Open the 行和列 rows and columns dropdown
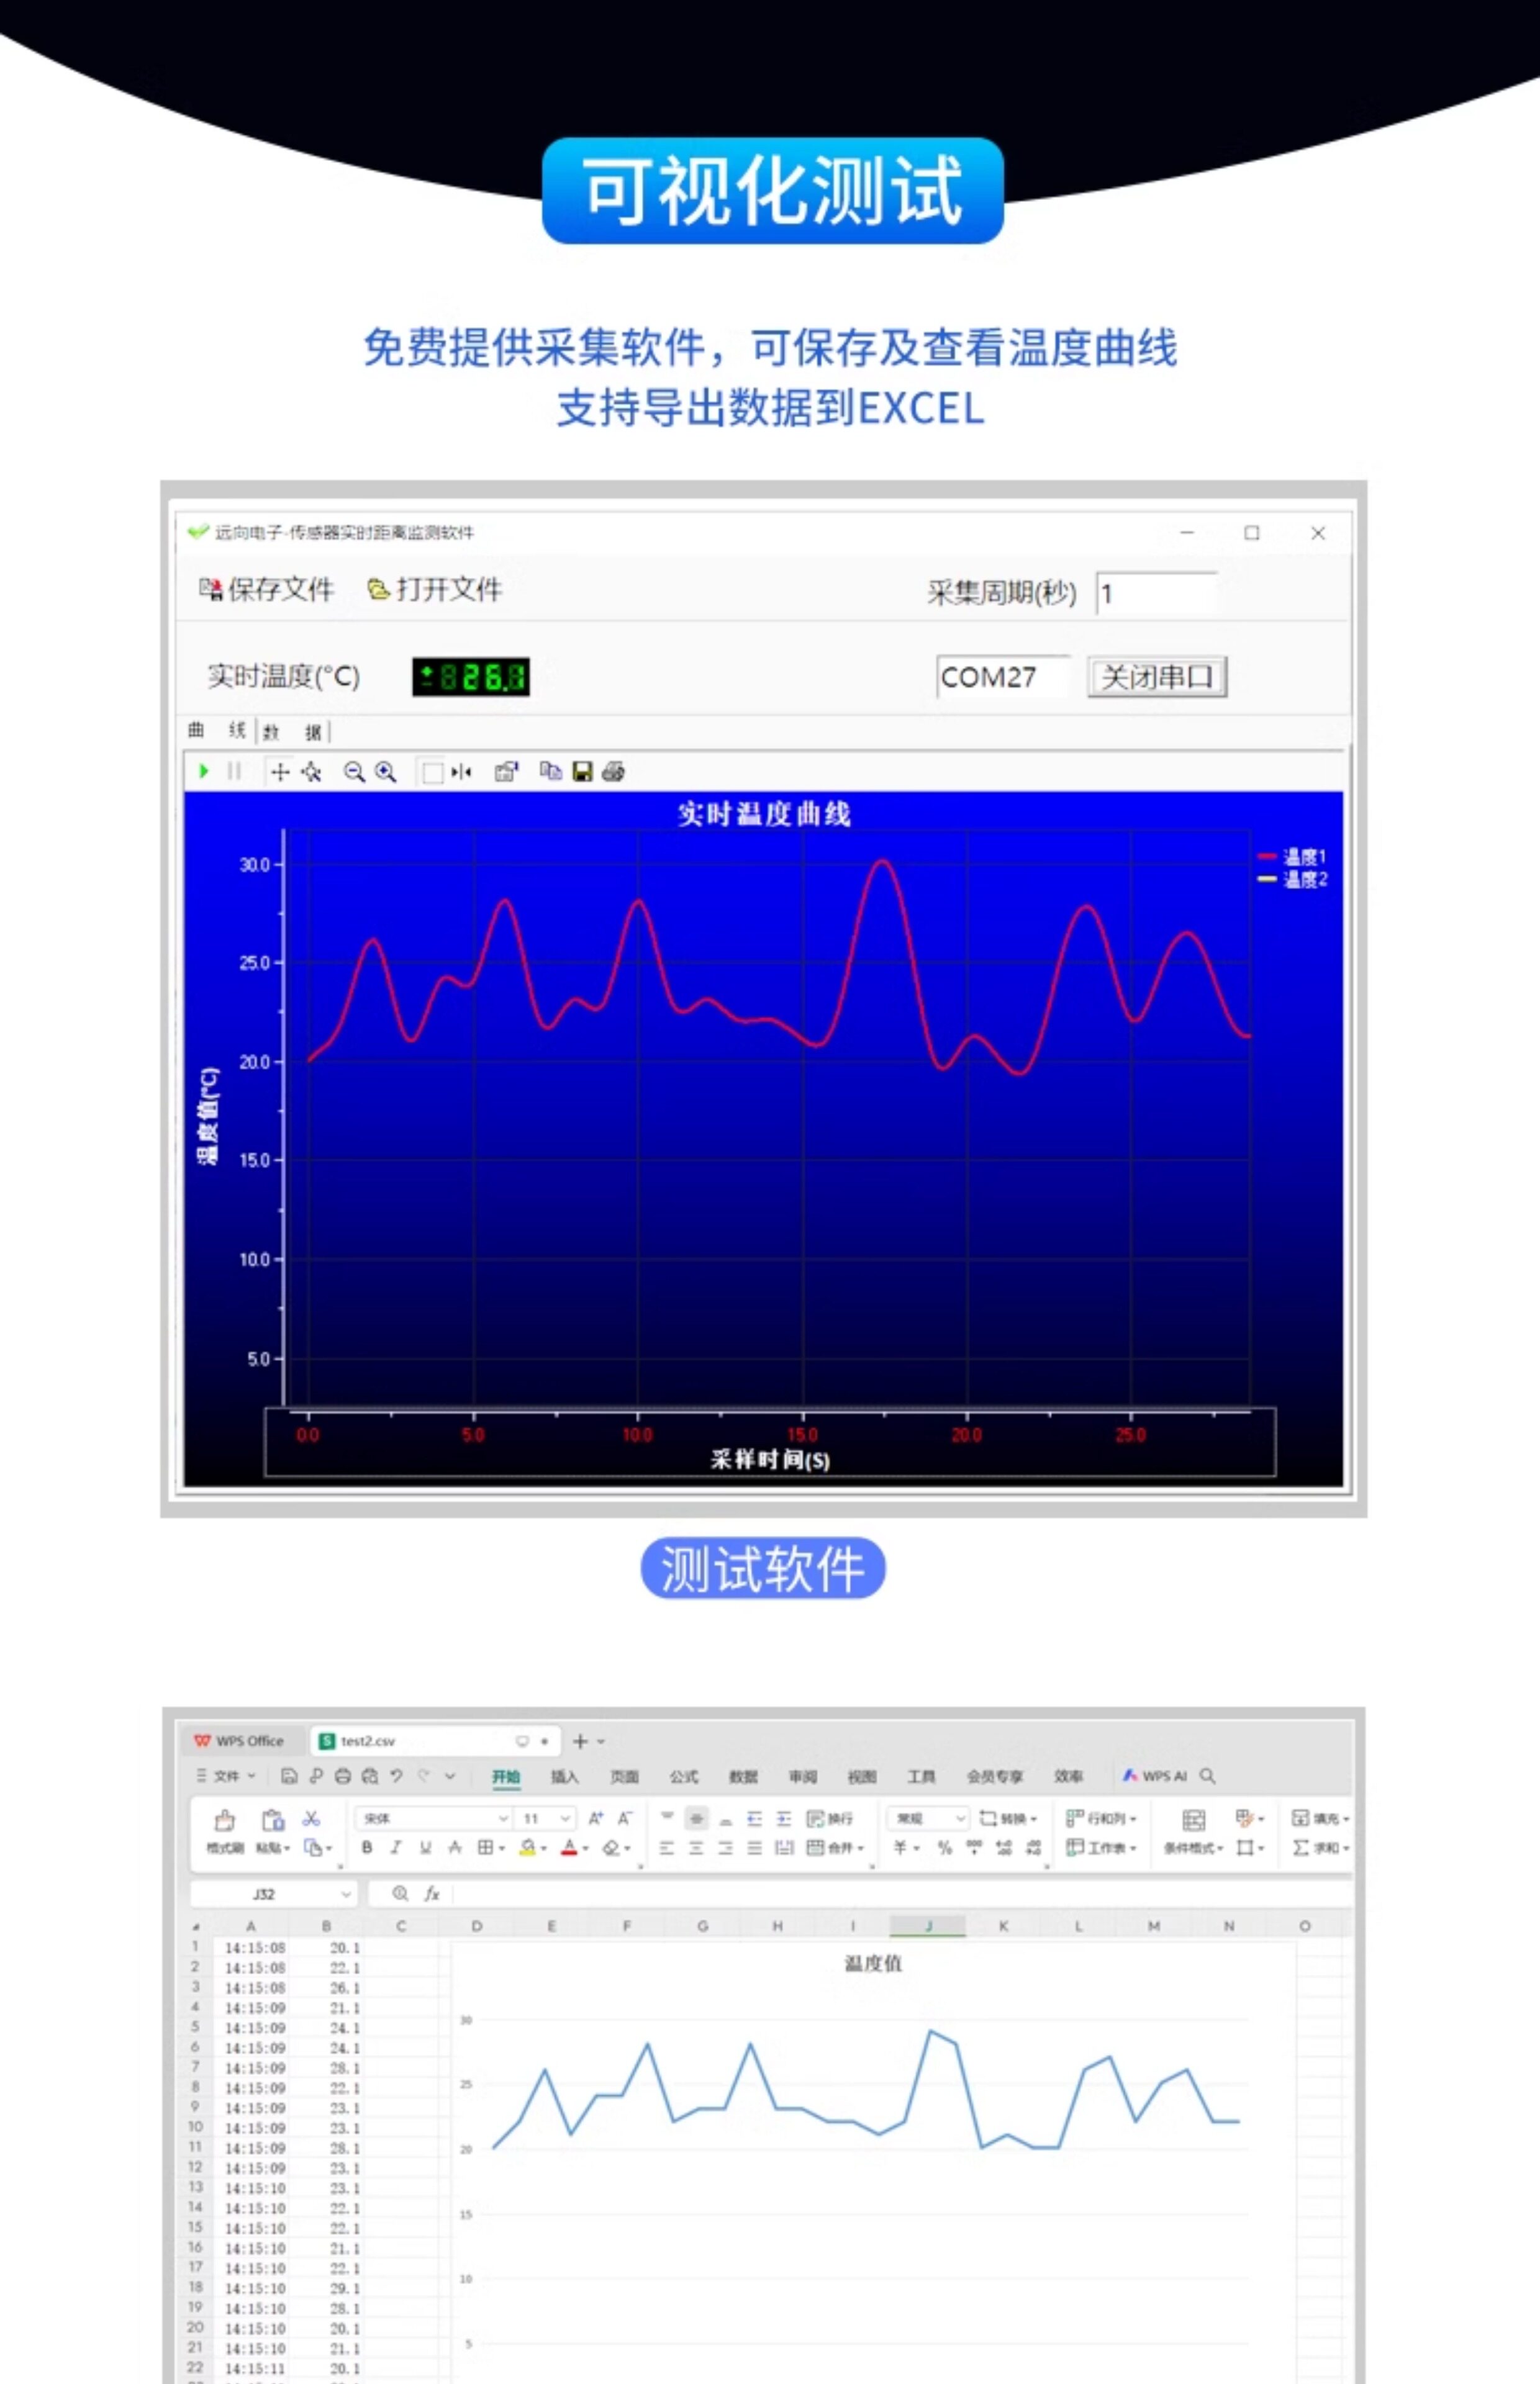Viewport: 1540px width, 2384px height. [1101, 1818]
